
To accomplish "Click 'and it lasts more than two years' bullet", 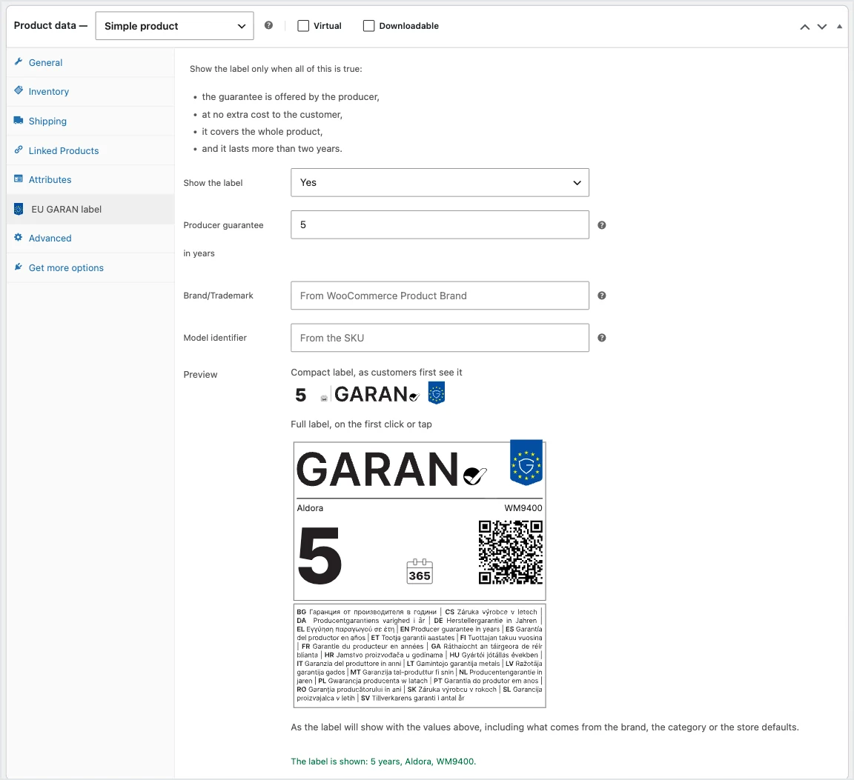I will (272, 149).
